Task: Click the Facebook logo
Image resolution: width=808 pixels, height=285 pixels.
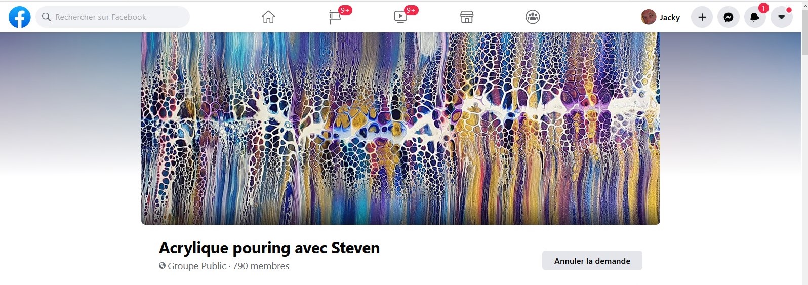Action: pos(20,17)
